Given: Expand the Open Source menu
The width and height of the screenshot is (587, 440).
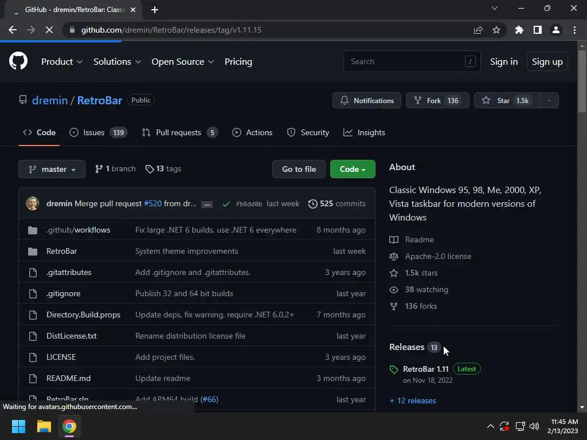Looking at the screenshot, I should [x=183, y=62].
